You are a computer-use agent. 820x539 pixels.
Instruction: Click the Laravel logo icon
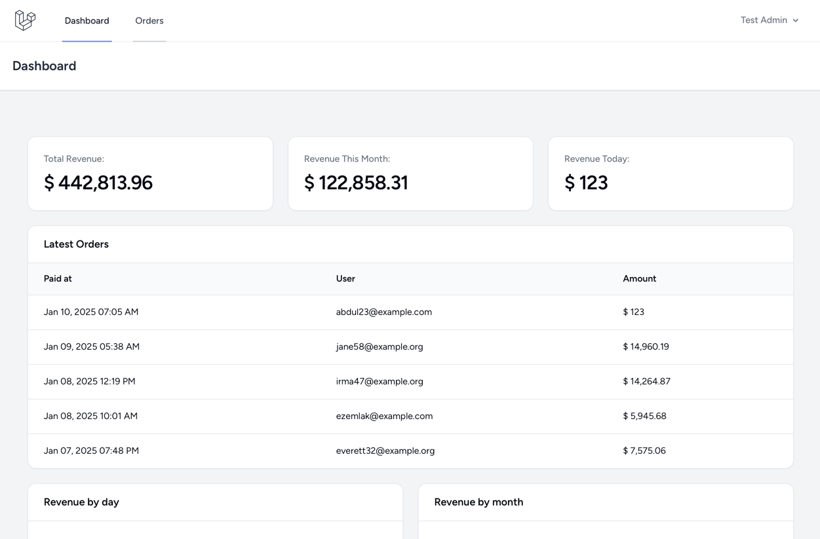pos(25,20)
